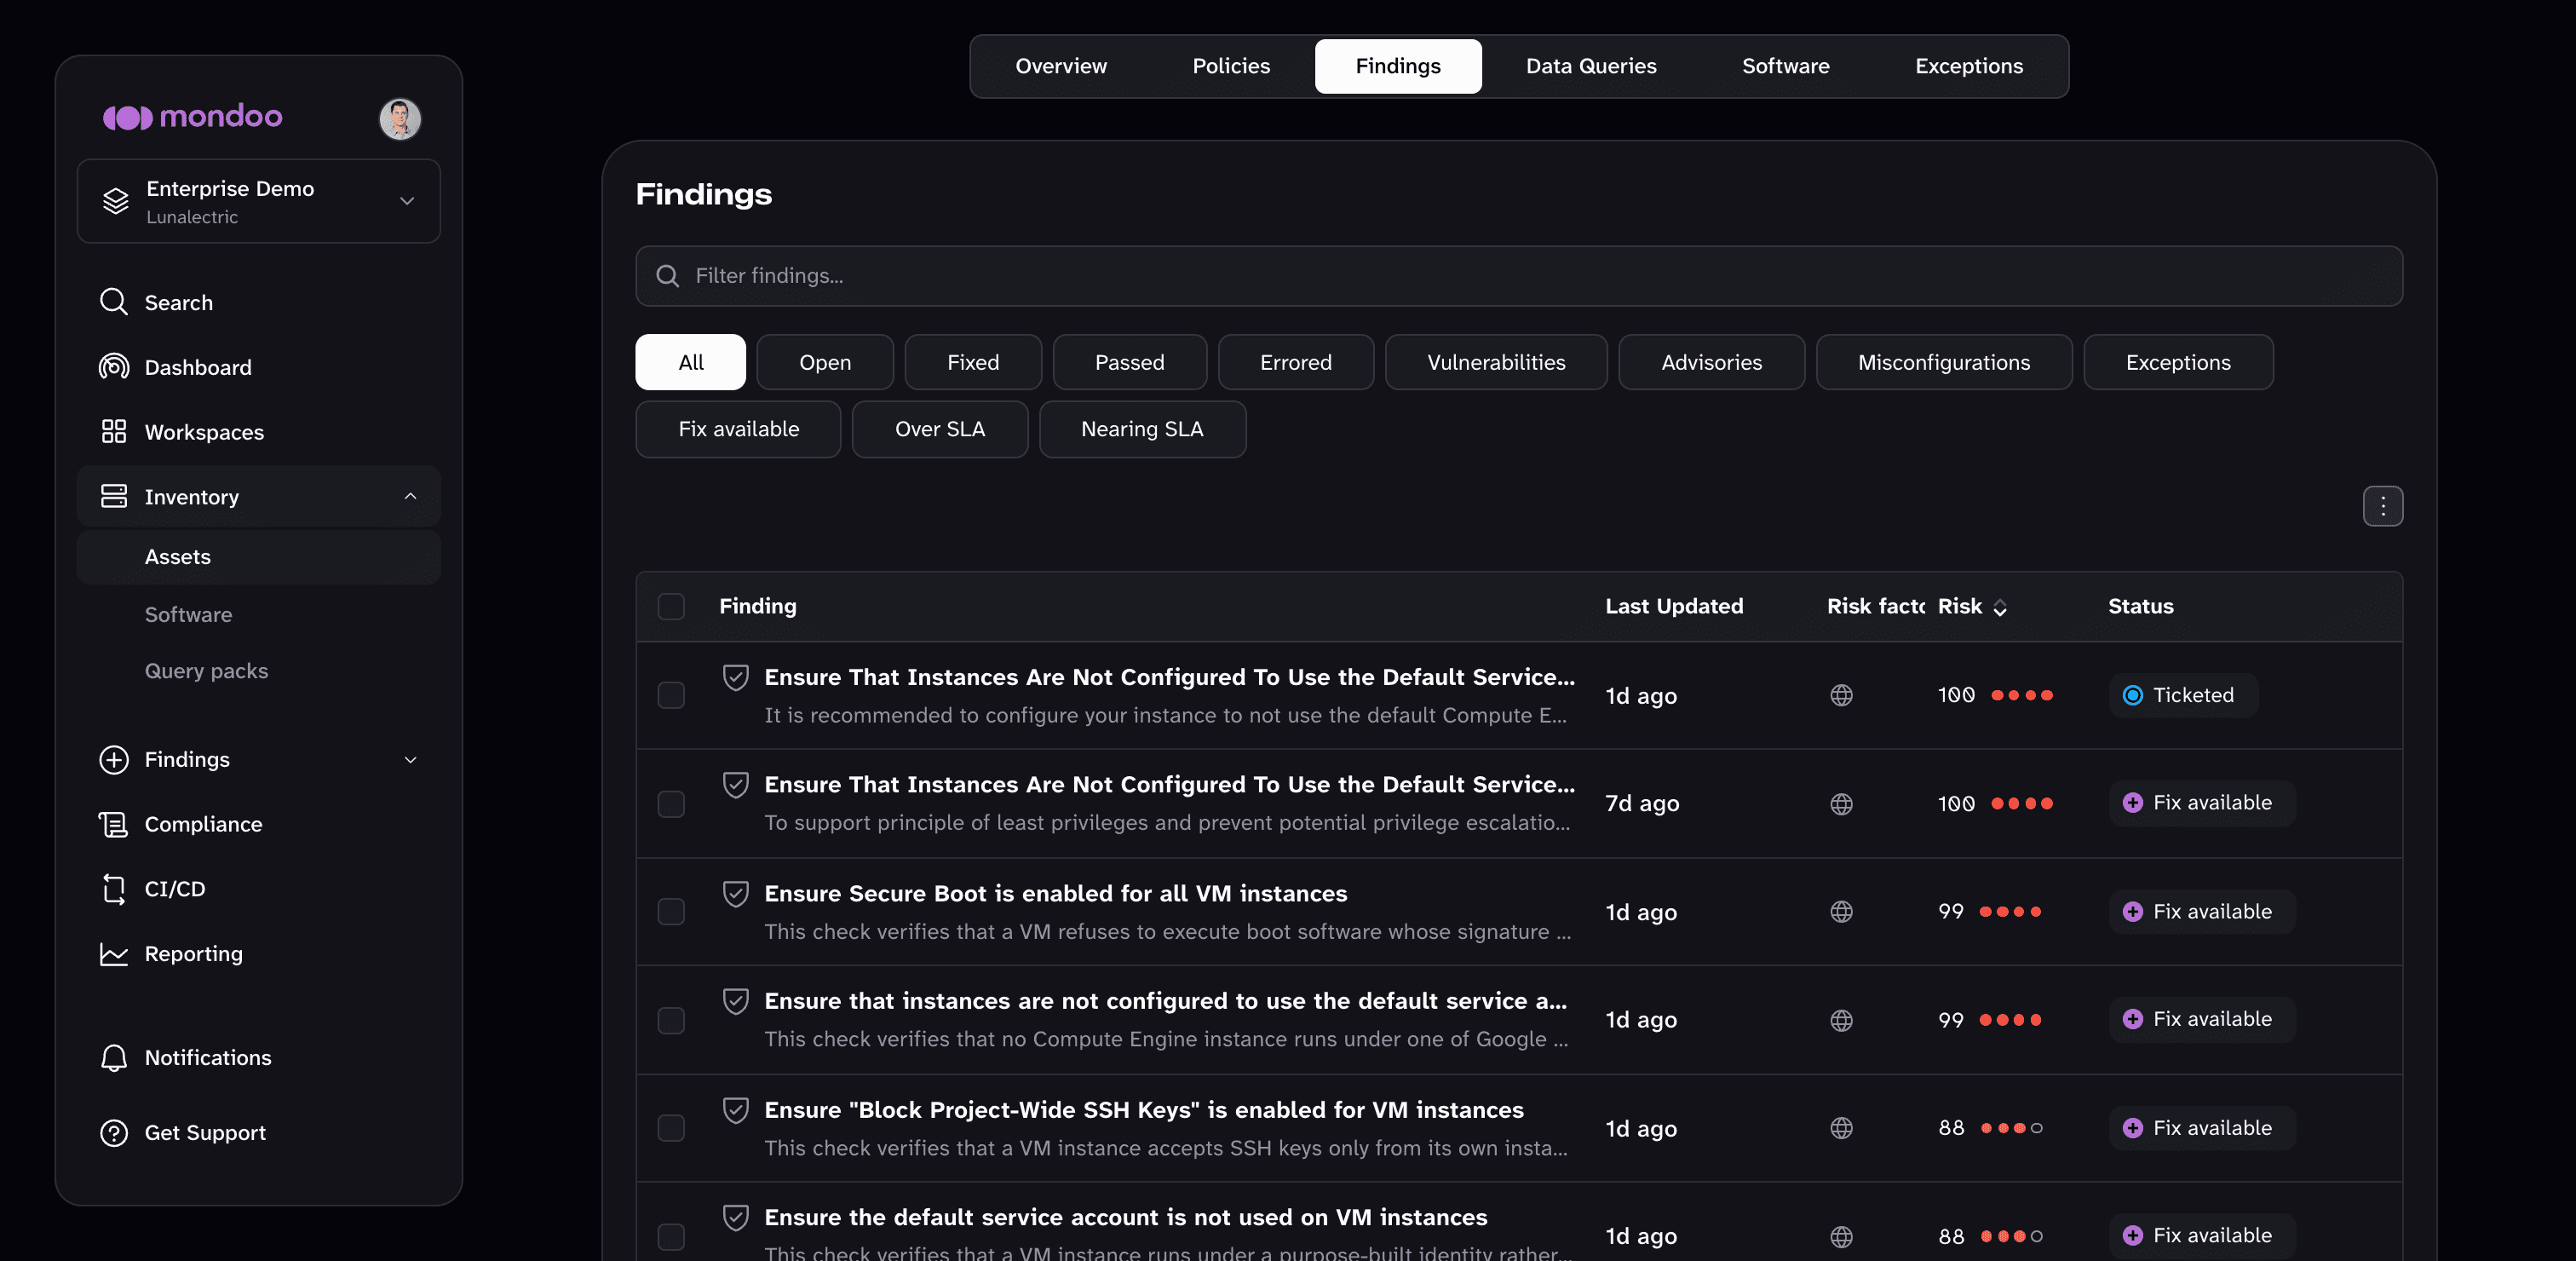Click the layers icon beside Enterprise Demo
2576x1261 pixels.
pyautogui.click(x=116, y=201)
